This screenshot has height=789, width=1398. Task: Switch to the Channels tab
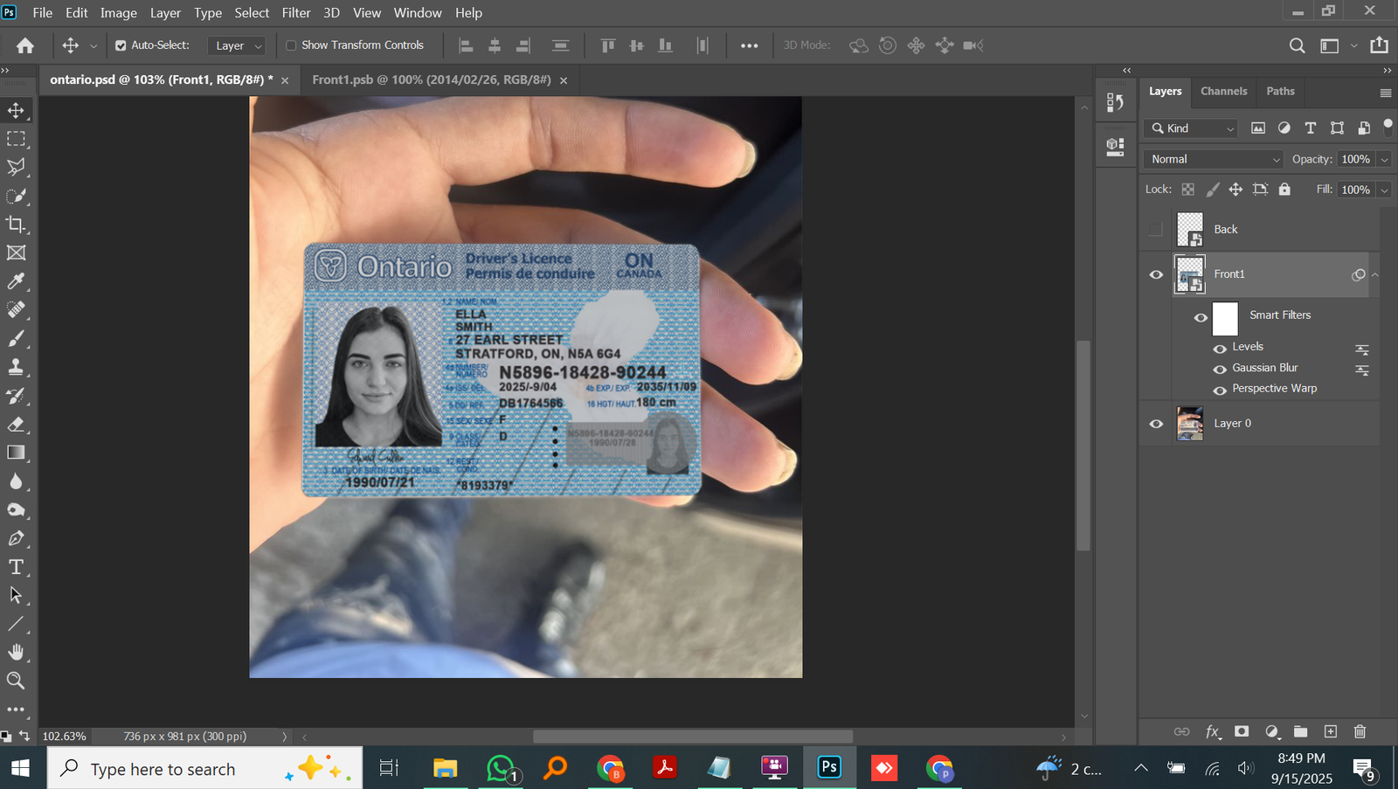point(1223,91)
